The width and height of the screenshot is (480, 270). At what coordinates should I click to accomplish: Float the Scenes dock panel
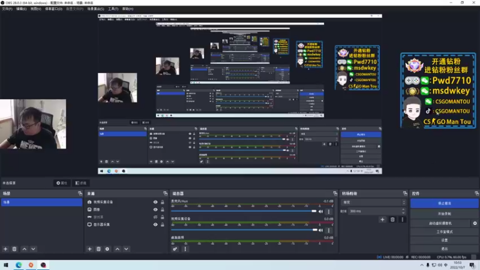pyautogui.click(x=80, y=193)
